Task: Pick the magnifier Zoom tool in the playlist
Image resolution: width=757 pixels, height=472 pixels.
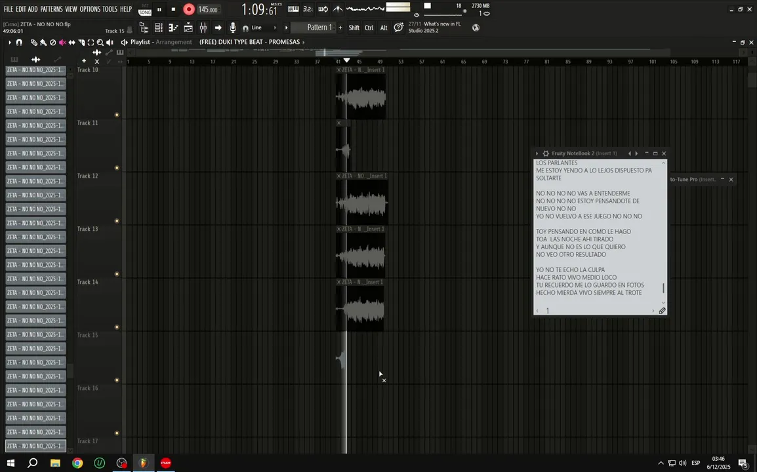Action: point(100,43)
